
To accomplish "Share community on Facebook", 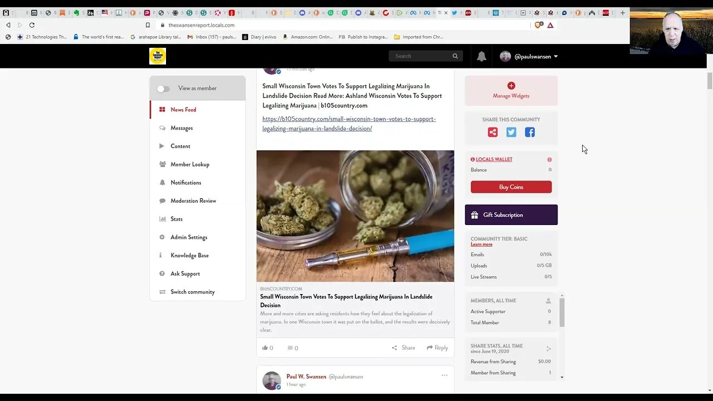I will (530, 132).
